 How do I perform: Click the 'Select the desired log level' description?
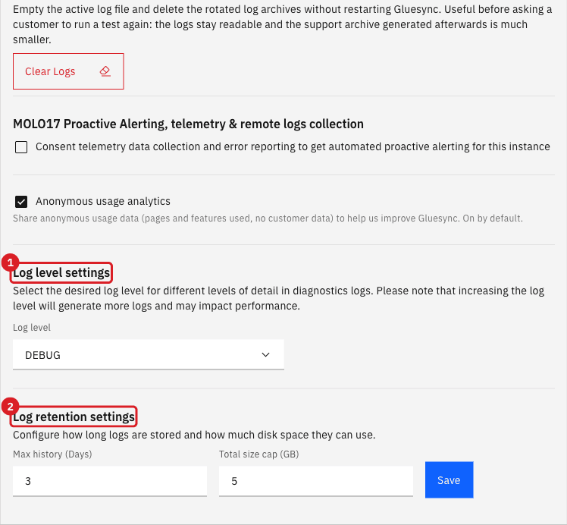tap(278, 298)
